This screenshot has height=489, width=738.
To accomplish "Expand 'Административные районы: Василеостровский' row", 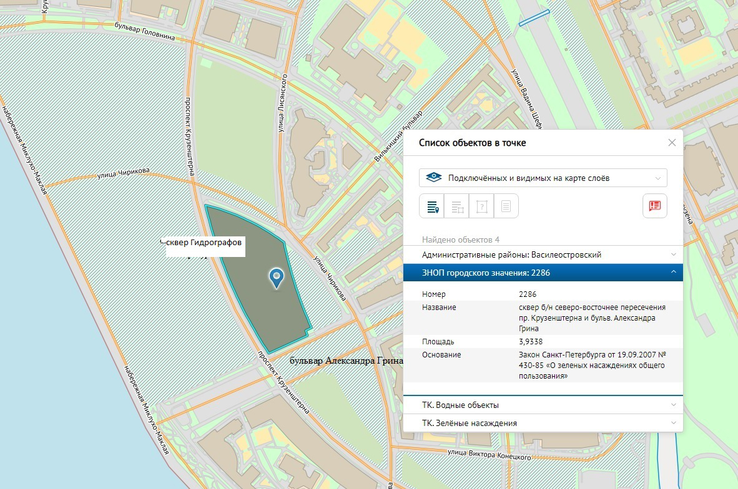I will pyautogui.click(x=543, y=254).
